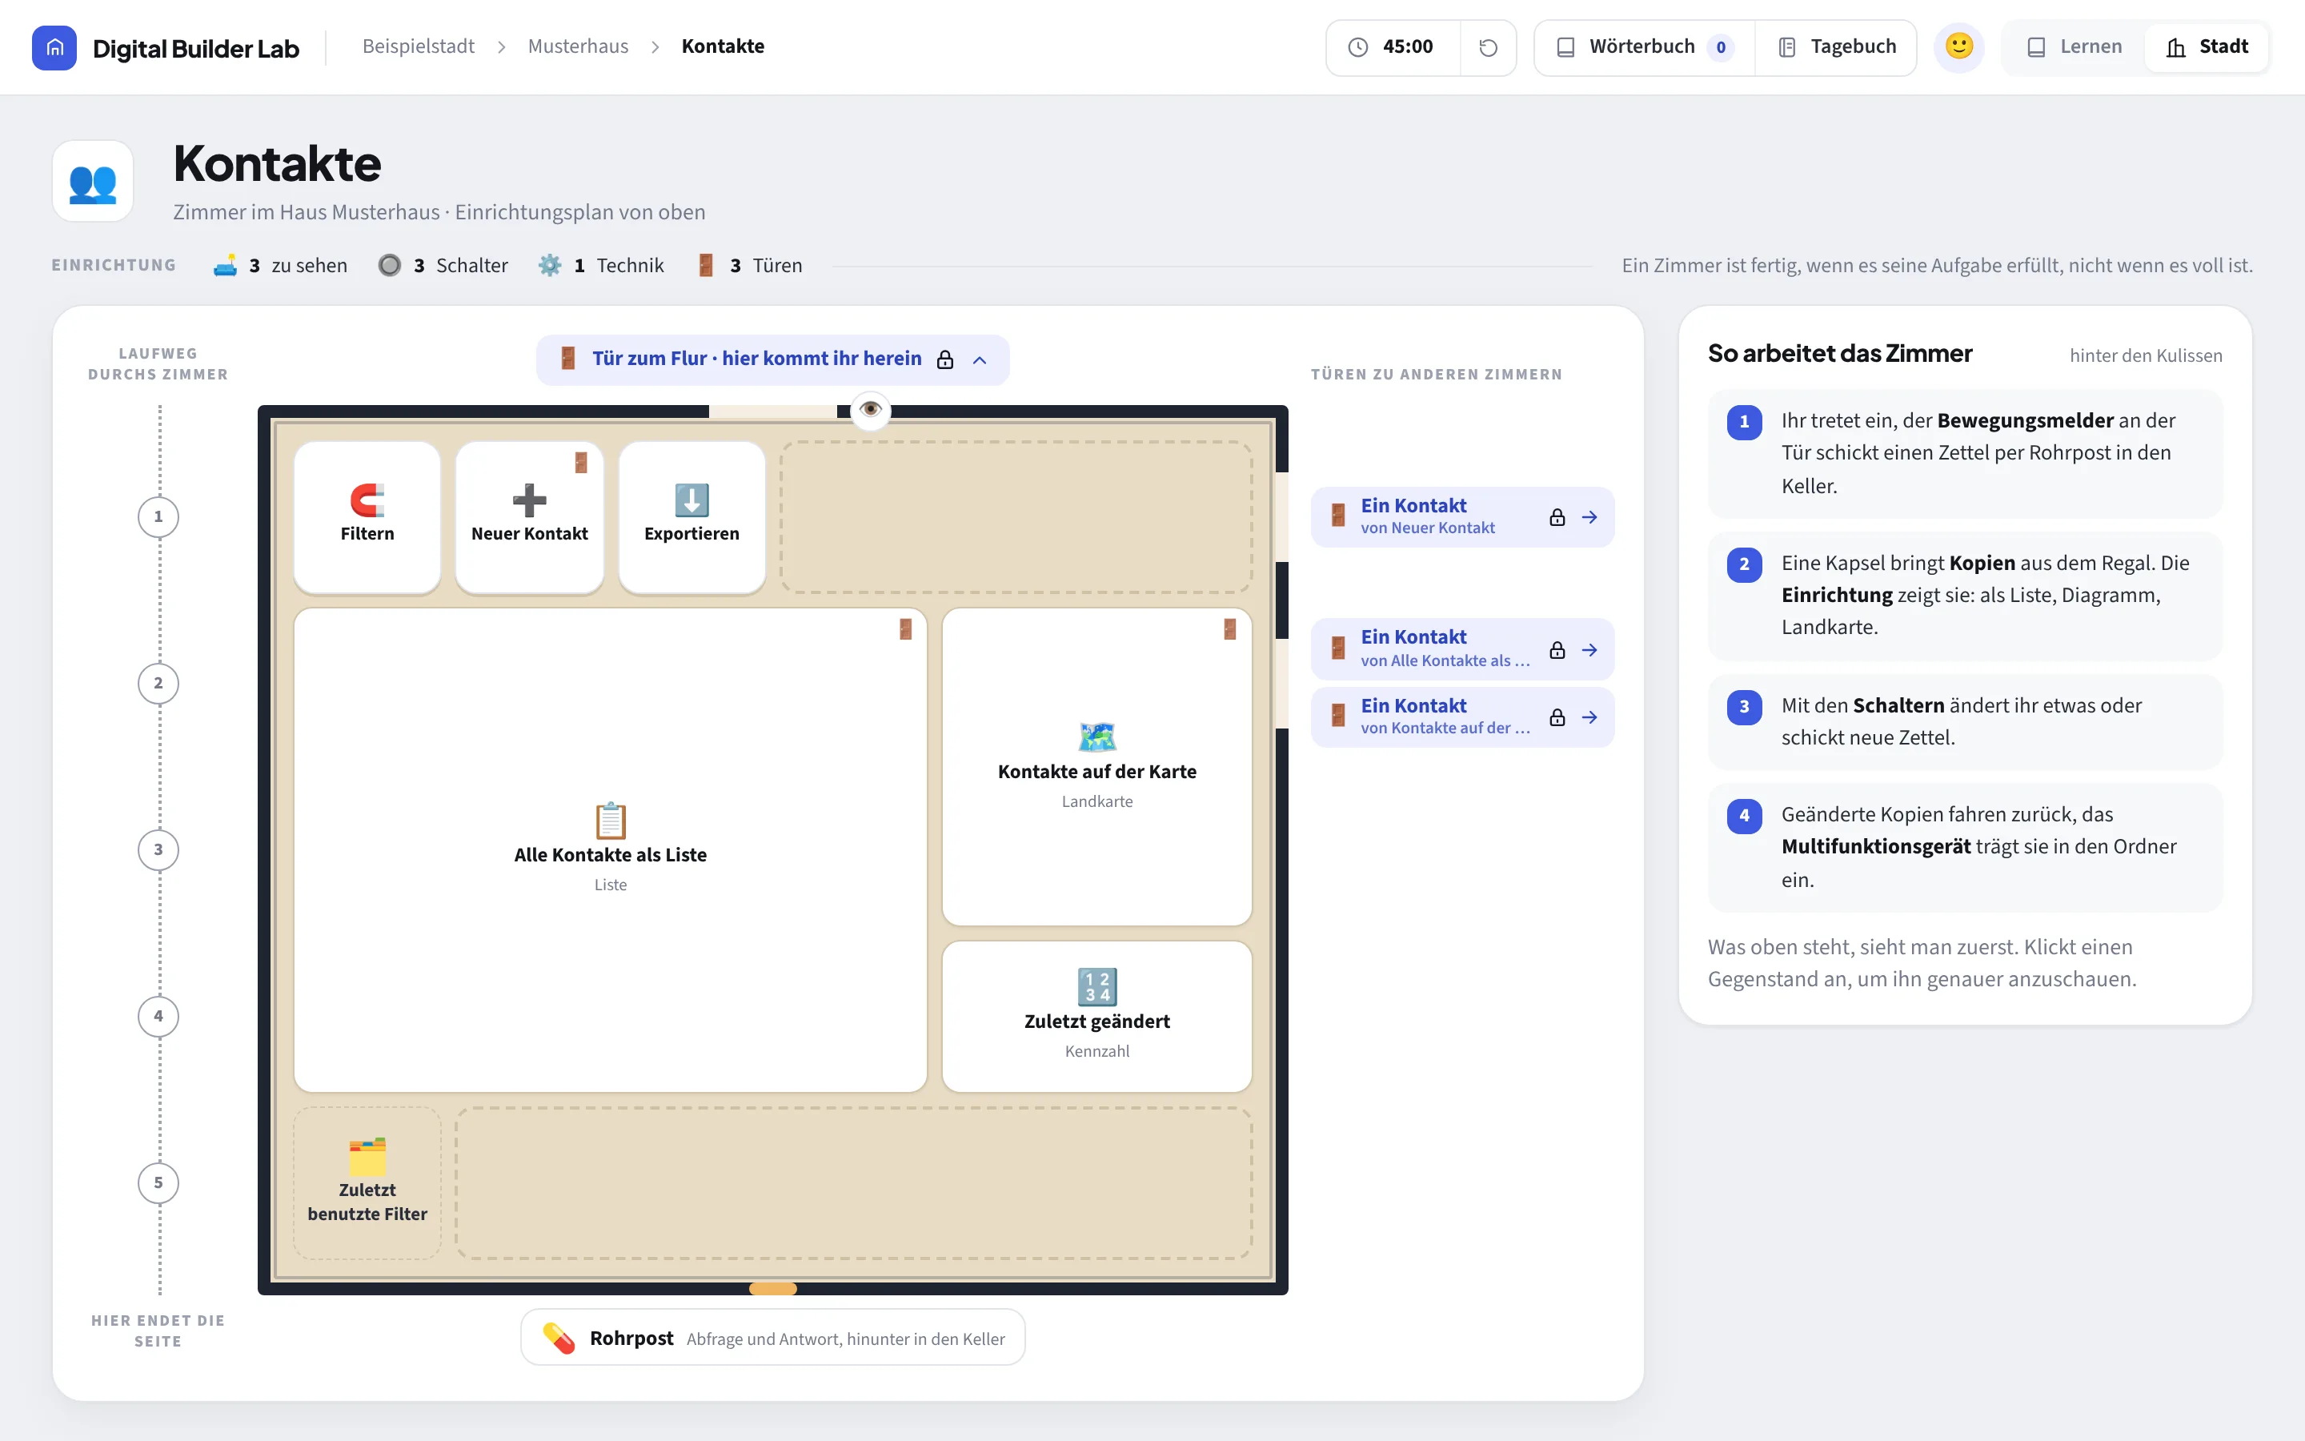
Task: Click lock icon on Tür zum Flur
Action: (x=945, y=359)
